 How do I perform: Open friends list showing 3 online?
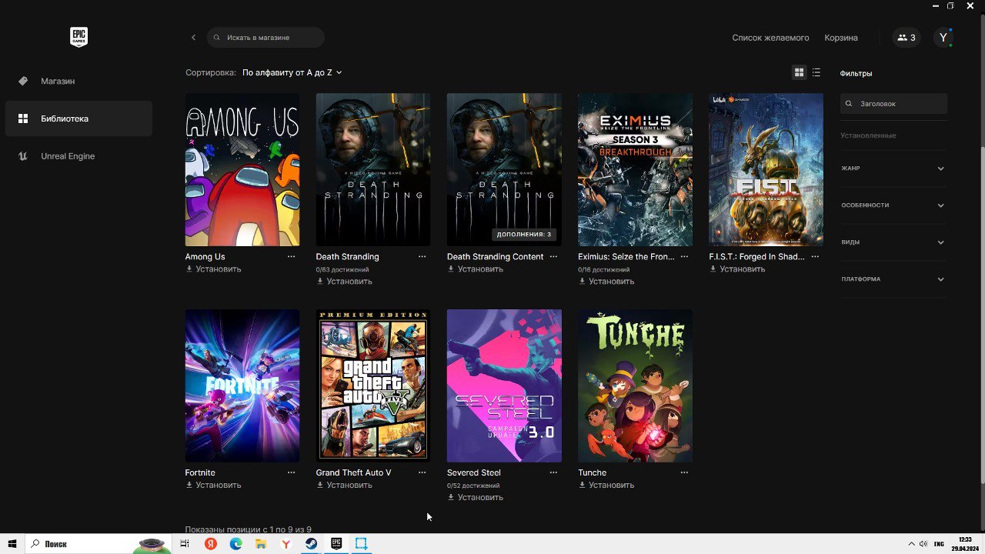pos(907,38)
